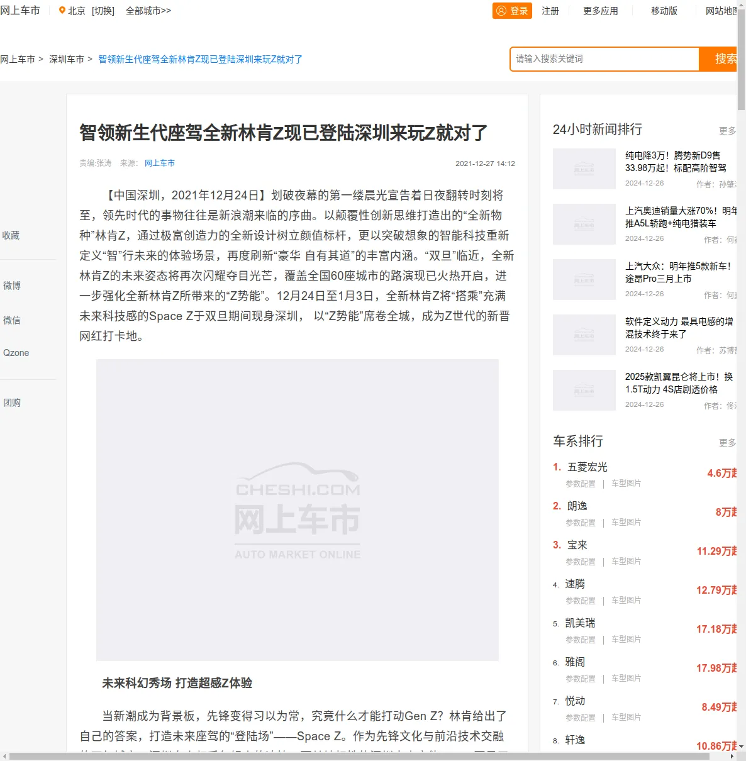Open the 朗逸 car series link
Screen dimensions: 746x761
(577, 506)
